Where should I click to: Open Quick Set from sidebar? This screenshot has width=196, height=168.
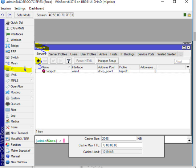pos(19,23)
